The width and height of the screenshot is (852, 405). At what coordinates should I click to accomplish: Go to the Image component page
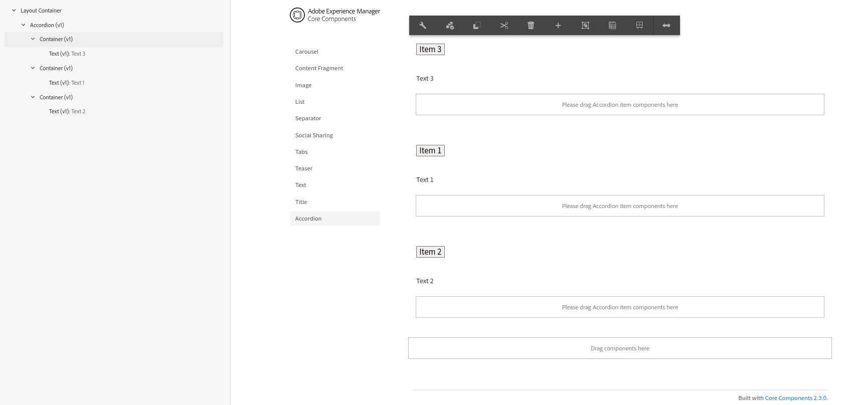[x=303, y=85]
